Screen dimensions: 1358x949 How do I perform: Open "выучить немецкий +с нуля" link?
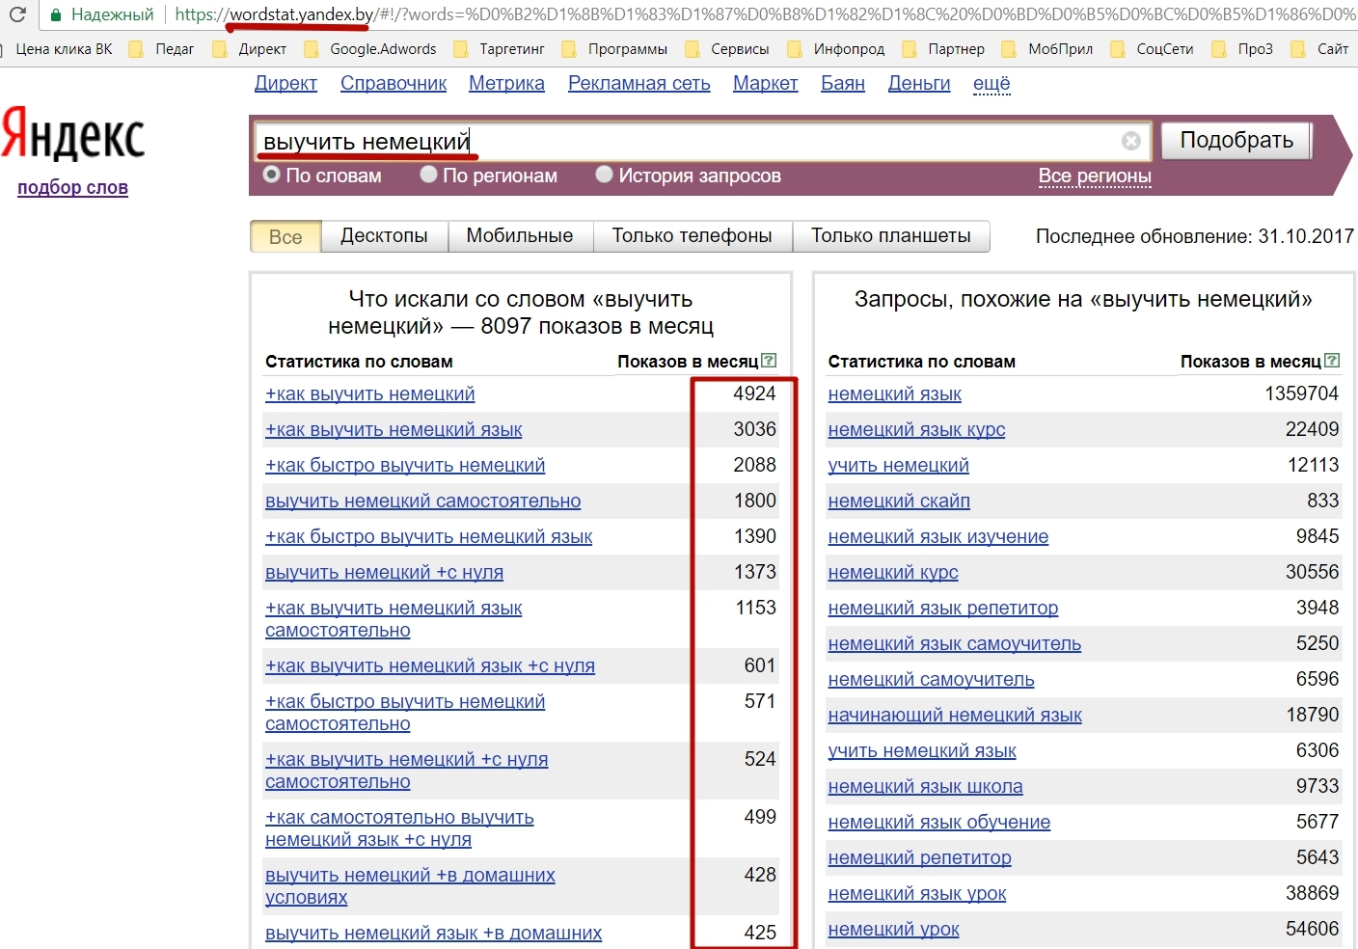point(385,572)
